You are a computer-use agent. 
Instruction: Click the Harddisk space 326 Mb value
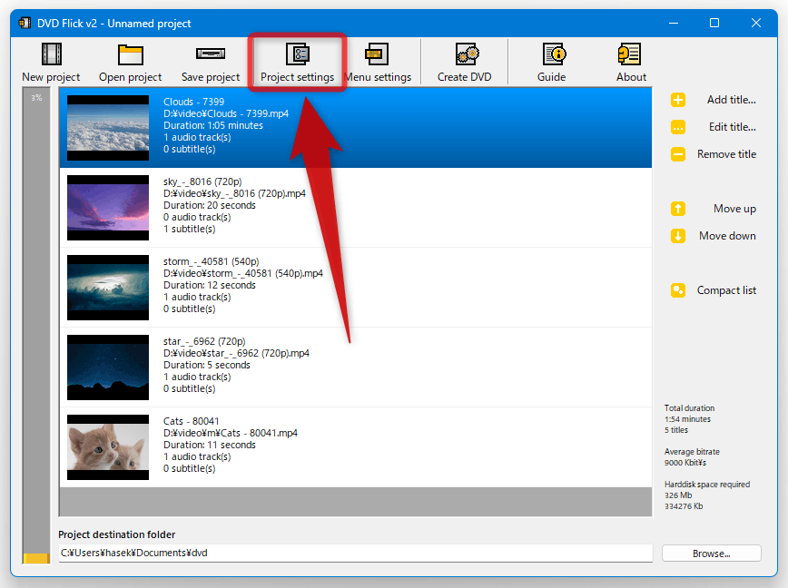(678, 495)
